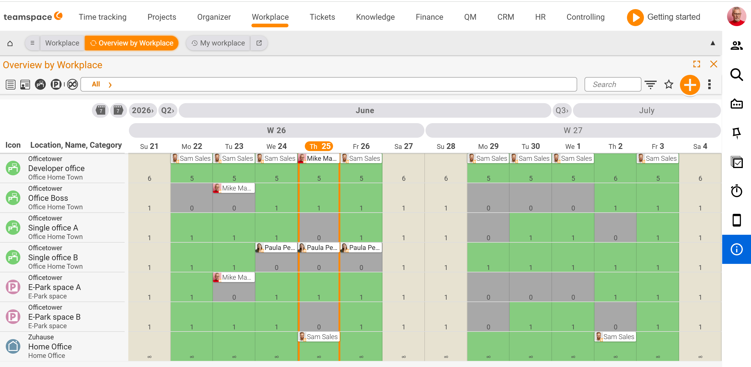Open the Finance menu
This screenshot has height=367, width=751.
click(x=429, y=17)
